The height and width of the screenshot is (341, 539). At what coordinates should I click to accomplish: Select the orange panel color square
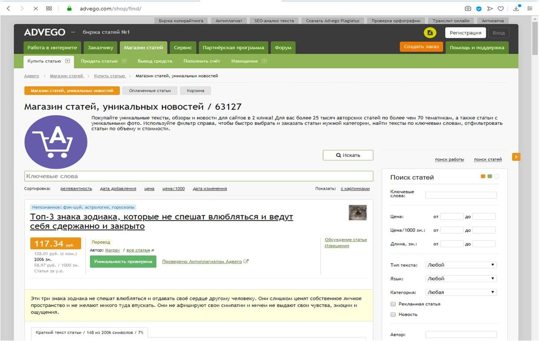[x=483, y=177]
